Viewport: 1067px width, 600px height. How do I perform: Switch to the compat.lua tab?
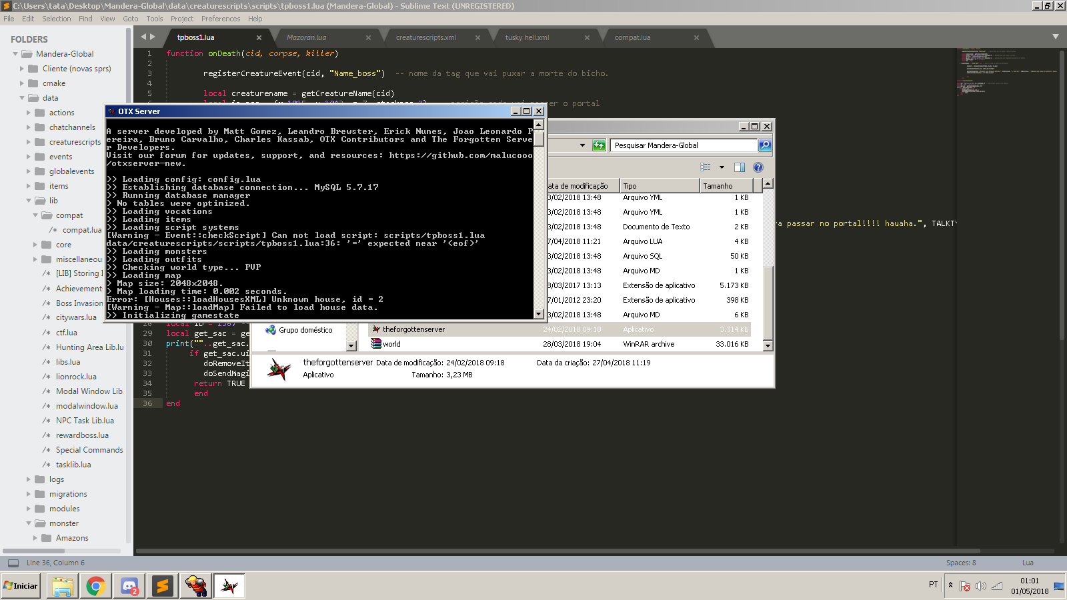[x=633, y=37]
